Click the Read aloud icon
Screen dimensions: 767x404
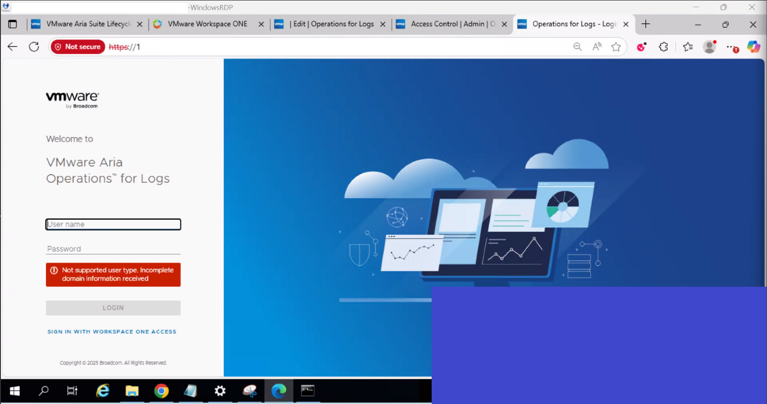click(597, 47)
